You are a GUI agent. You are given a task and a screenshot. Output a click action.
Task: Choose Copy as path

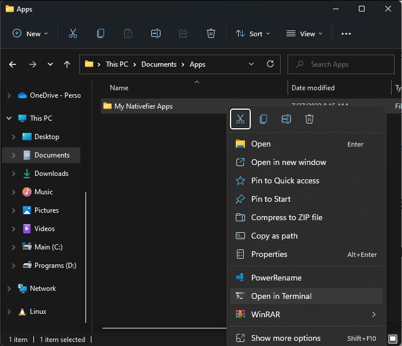pyautogui.click(x=274, y=236)
